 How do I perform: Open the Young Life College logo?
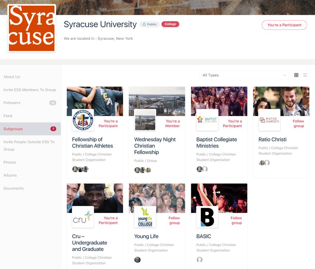click(145, 217)
